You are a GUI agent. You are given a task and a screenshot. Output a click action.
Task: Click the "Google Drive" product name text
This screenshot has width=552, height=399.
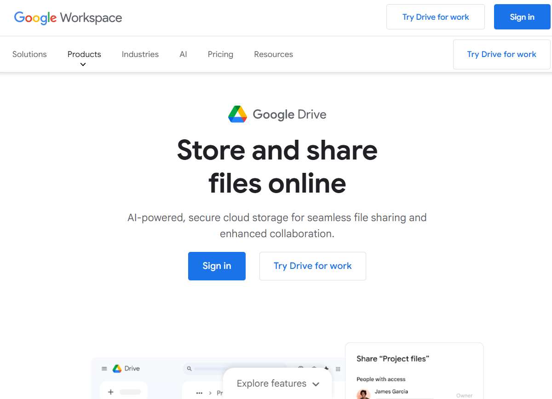tap(289, 114)
